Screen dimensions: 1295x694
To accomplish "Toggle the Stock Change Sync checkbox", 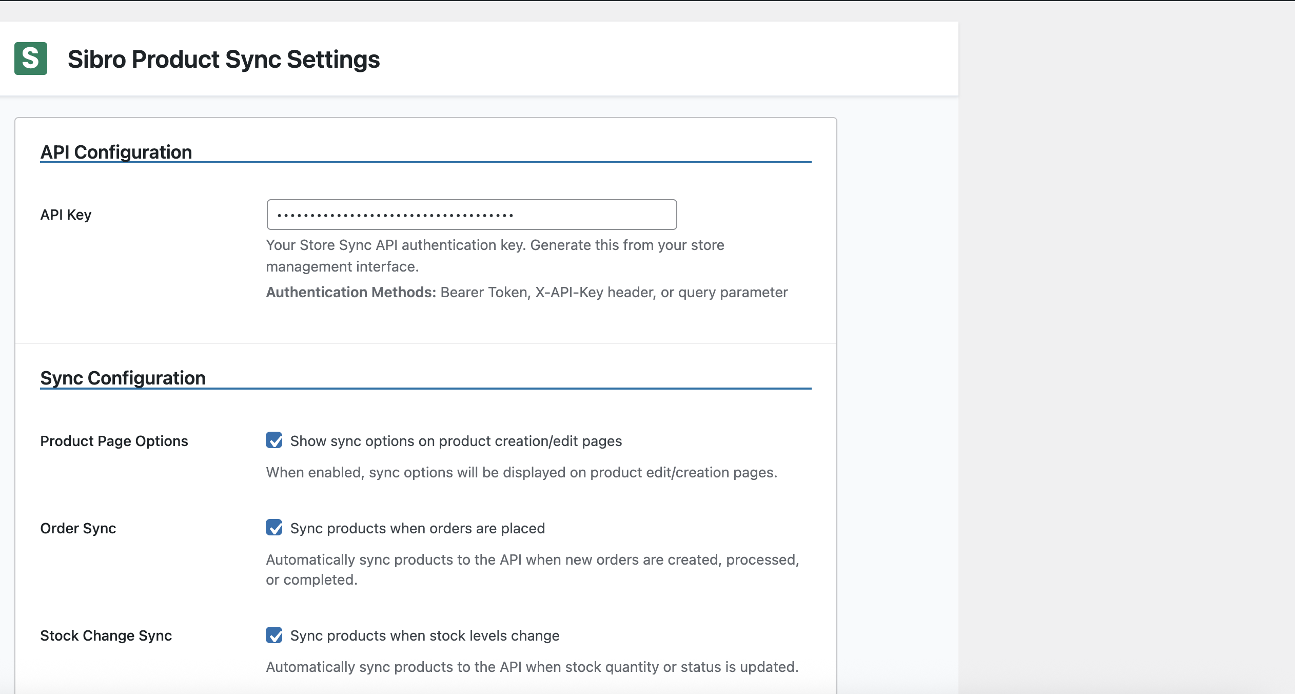I will 274,635.
